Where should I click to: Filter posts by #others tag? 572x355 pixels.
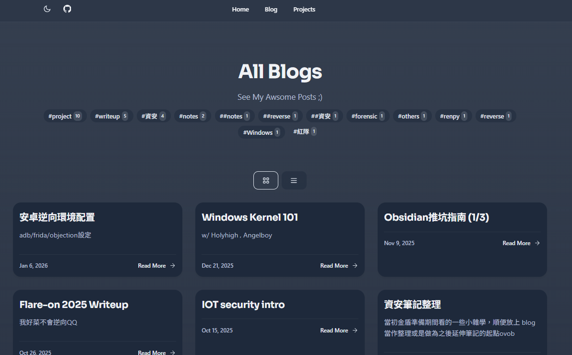tap(412, 116)
